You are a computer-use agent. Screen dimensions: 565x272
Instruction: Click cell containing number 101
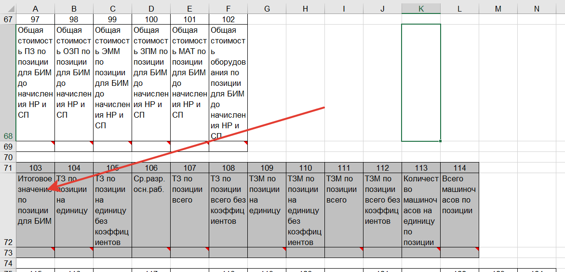tap(189, 19)
